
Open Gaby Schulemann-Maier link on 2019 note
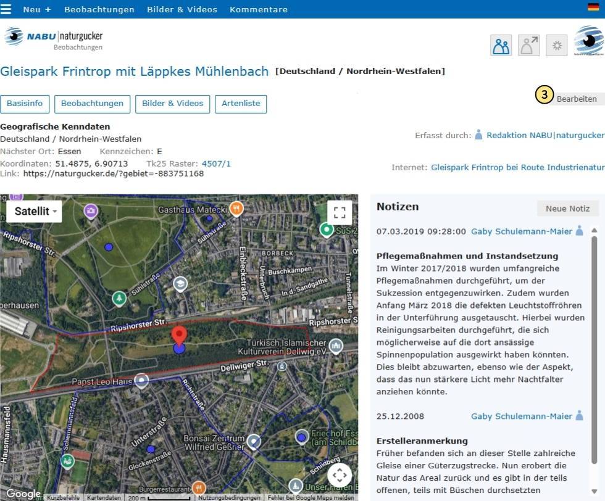521,231
